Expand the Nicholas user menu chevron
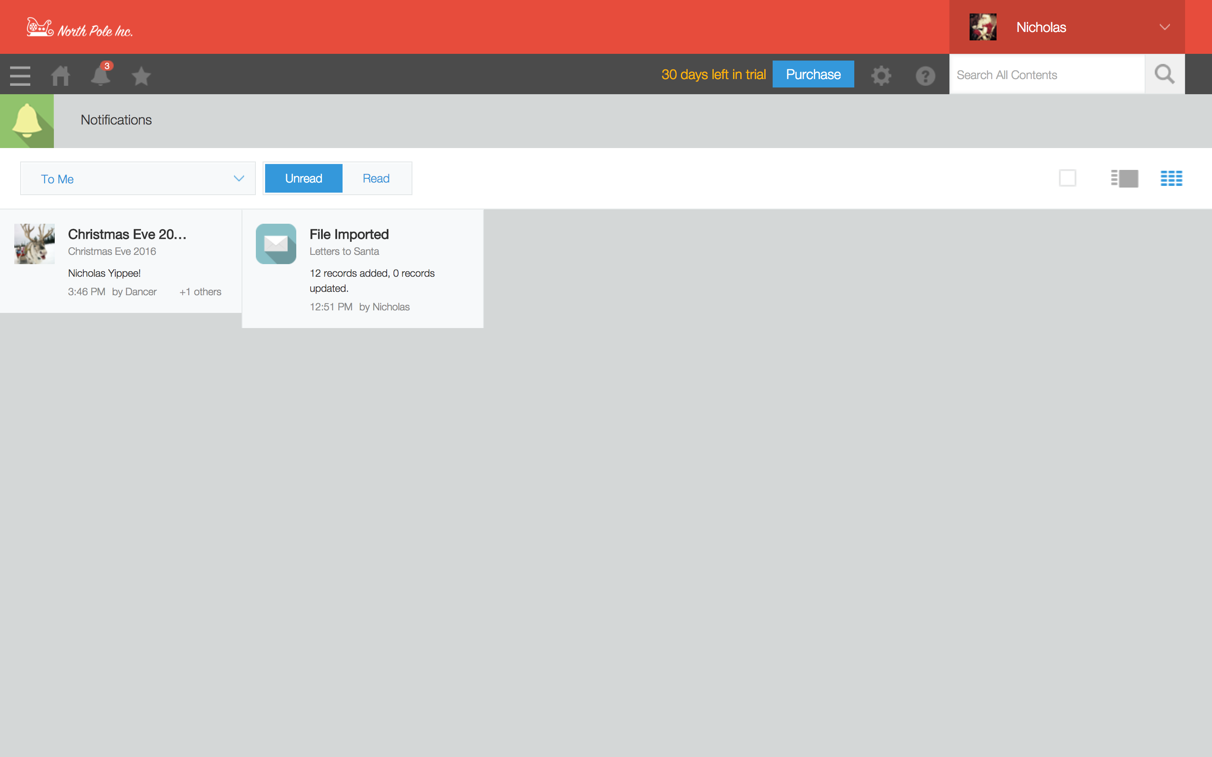 click(1164, 27)
